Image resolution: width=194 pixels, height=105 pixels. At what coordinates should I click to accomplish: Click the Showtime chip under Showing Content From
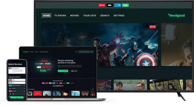61,83
